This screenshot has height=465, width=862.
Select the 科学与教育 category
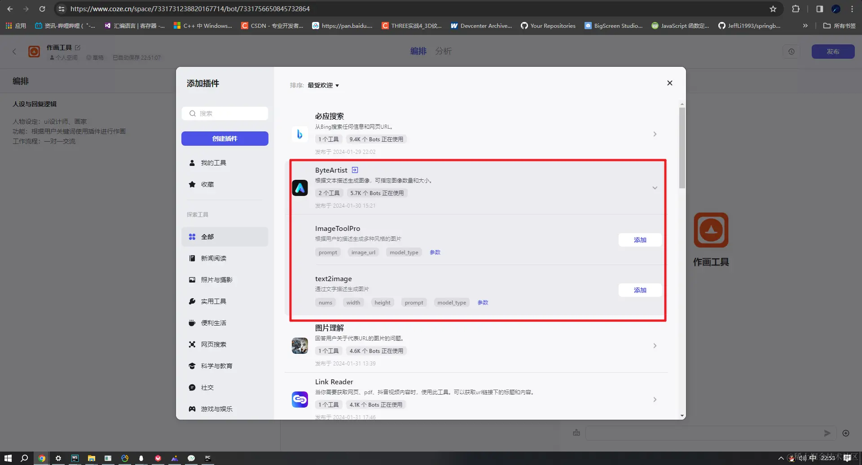click(225, 366)
